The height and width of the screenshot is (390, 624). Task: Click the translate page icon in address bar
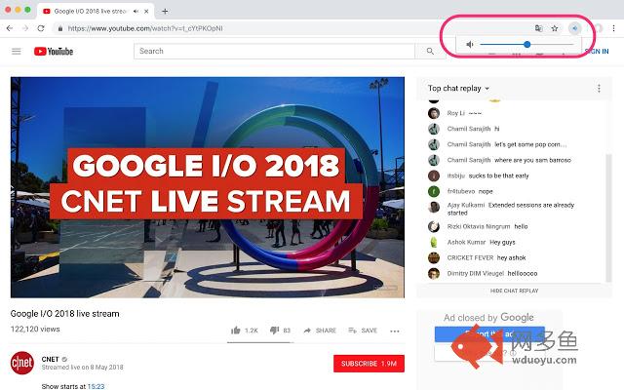click(x=538, y=28)
